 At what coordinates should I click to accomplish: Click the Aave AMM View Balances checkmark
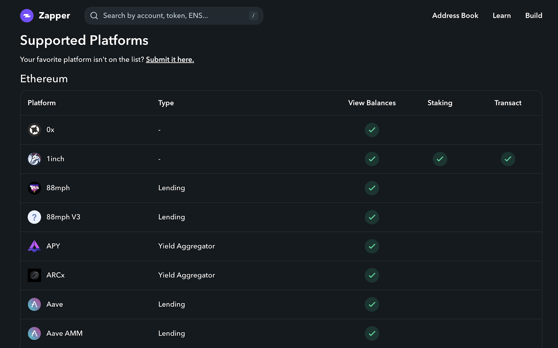[x=372, y=333]
